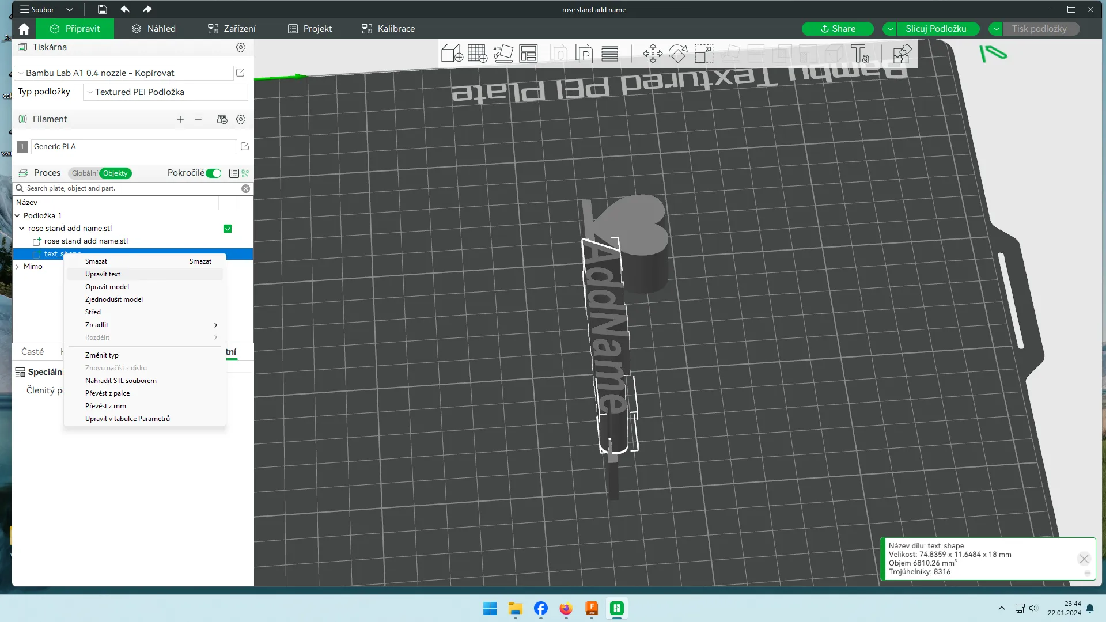Switch to the Projekt tab
The width and height of the screenshot is (1106, 622).
point(310,29)
